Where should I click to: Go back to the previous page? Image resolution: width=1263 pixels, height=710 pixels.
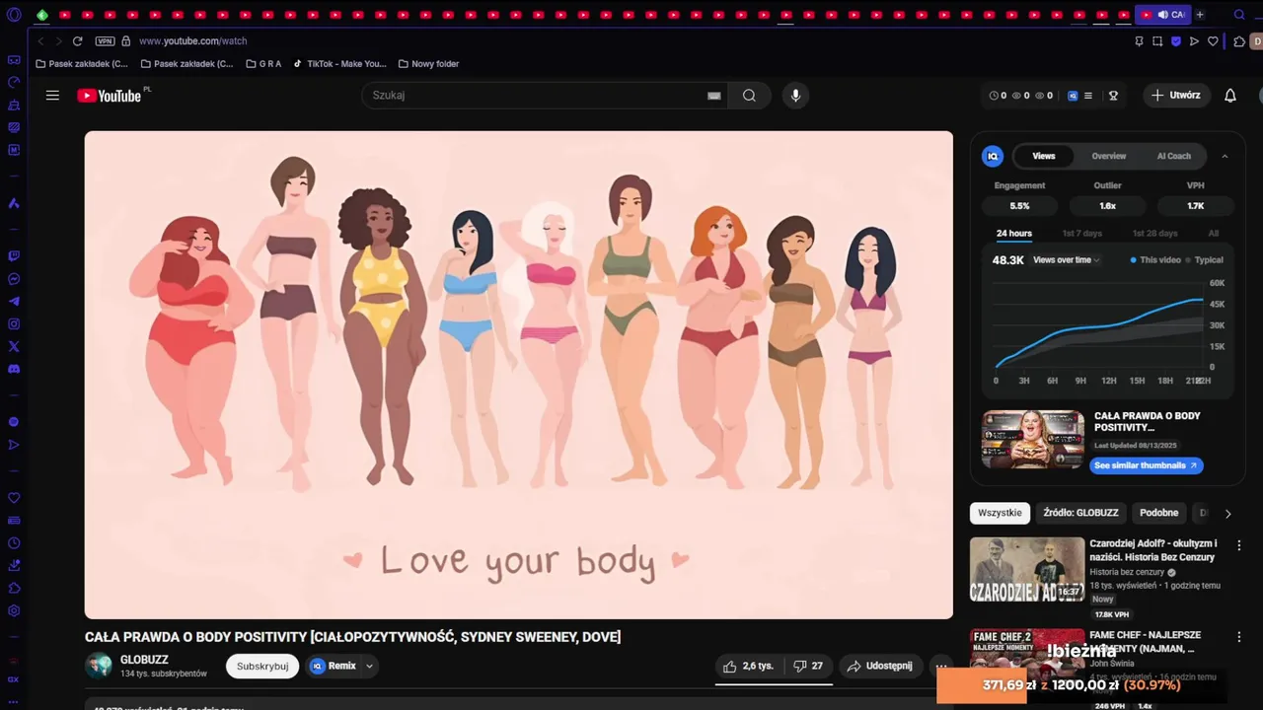tap(40, 41)
